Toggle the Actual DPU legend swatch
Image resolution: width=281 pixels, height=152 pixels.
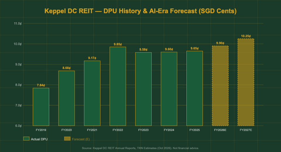point(26,139)
